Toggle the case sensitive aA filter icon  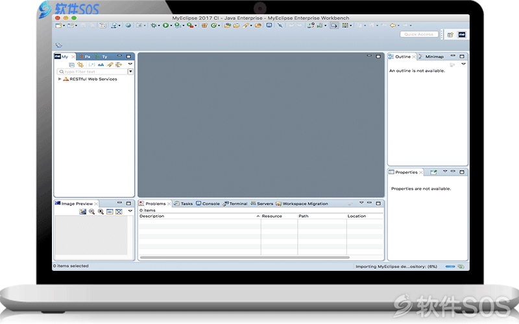coord(101,65)
